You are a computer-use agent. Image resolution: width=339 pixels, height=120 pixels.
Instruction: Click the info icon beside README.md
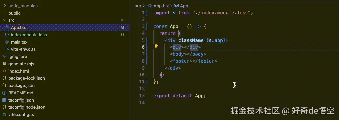pos(4,93)
